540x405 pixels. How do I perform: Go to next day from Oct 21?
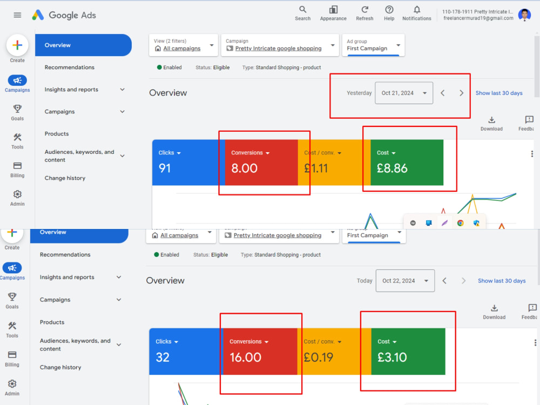coord(462,93)
